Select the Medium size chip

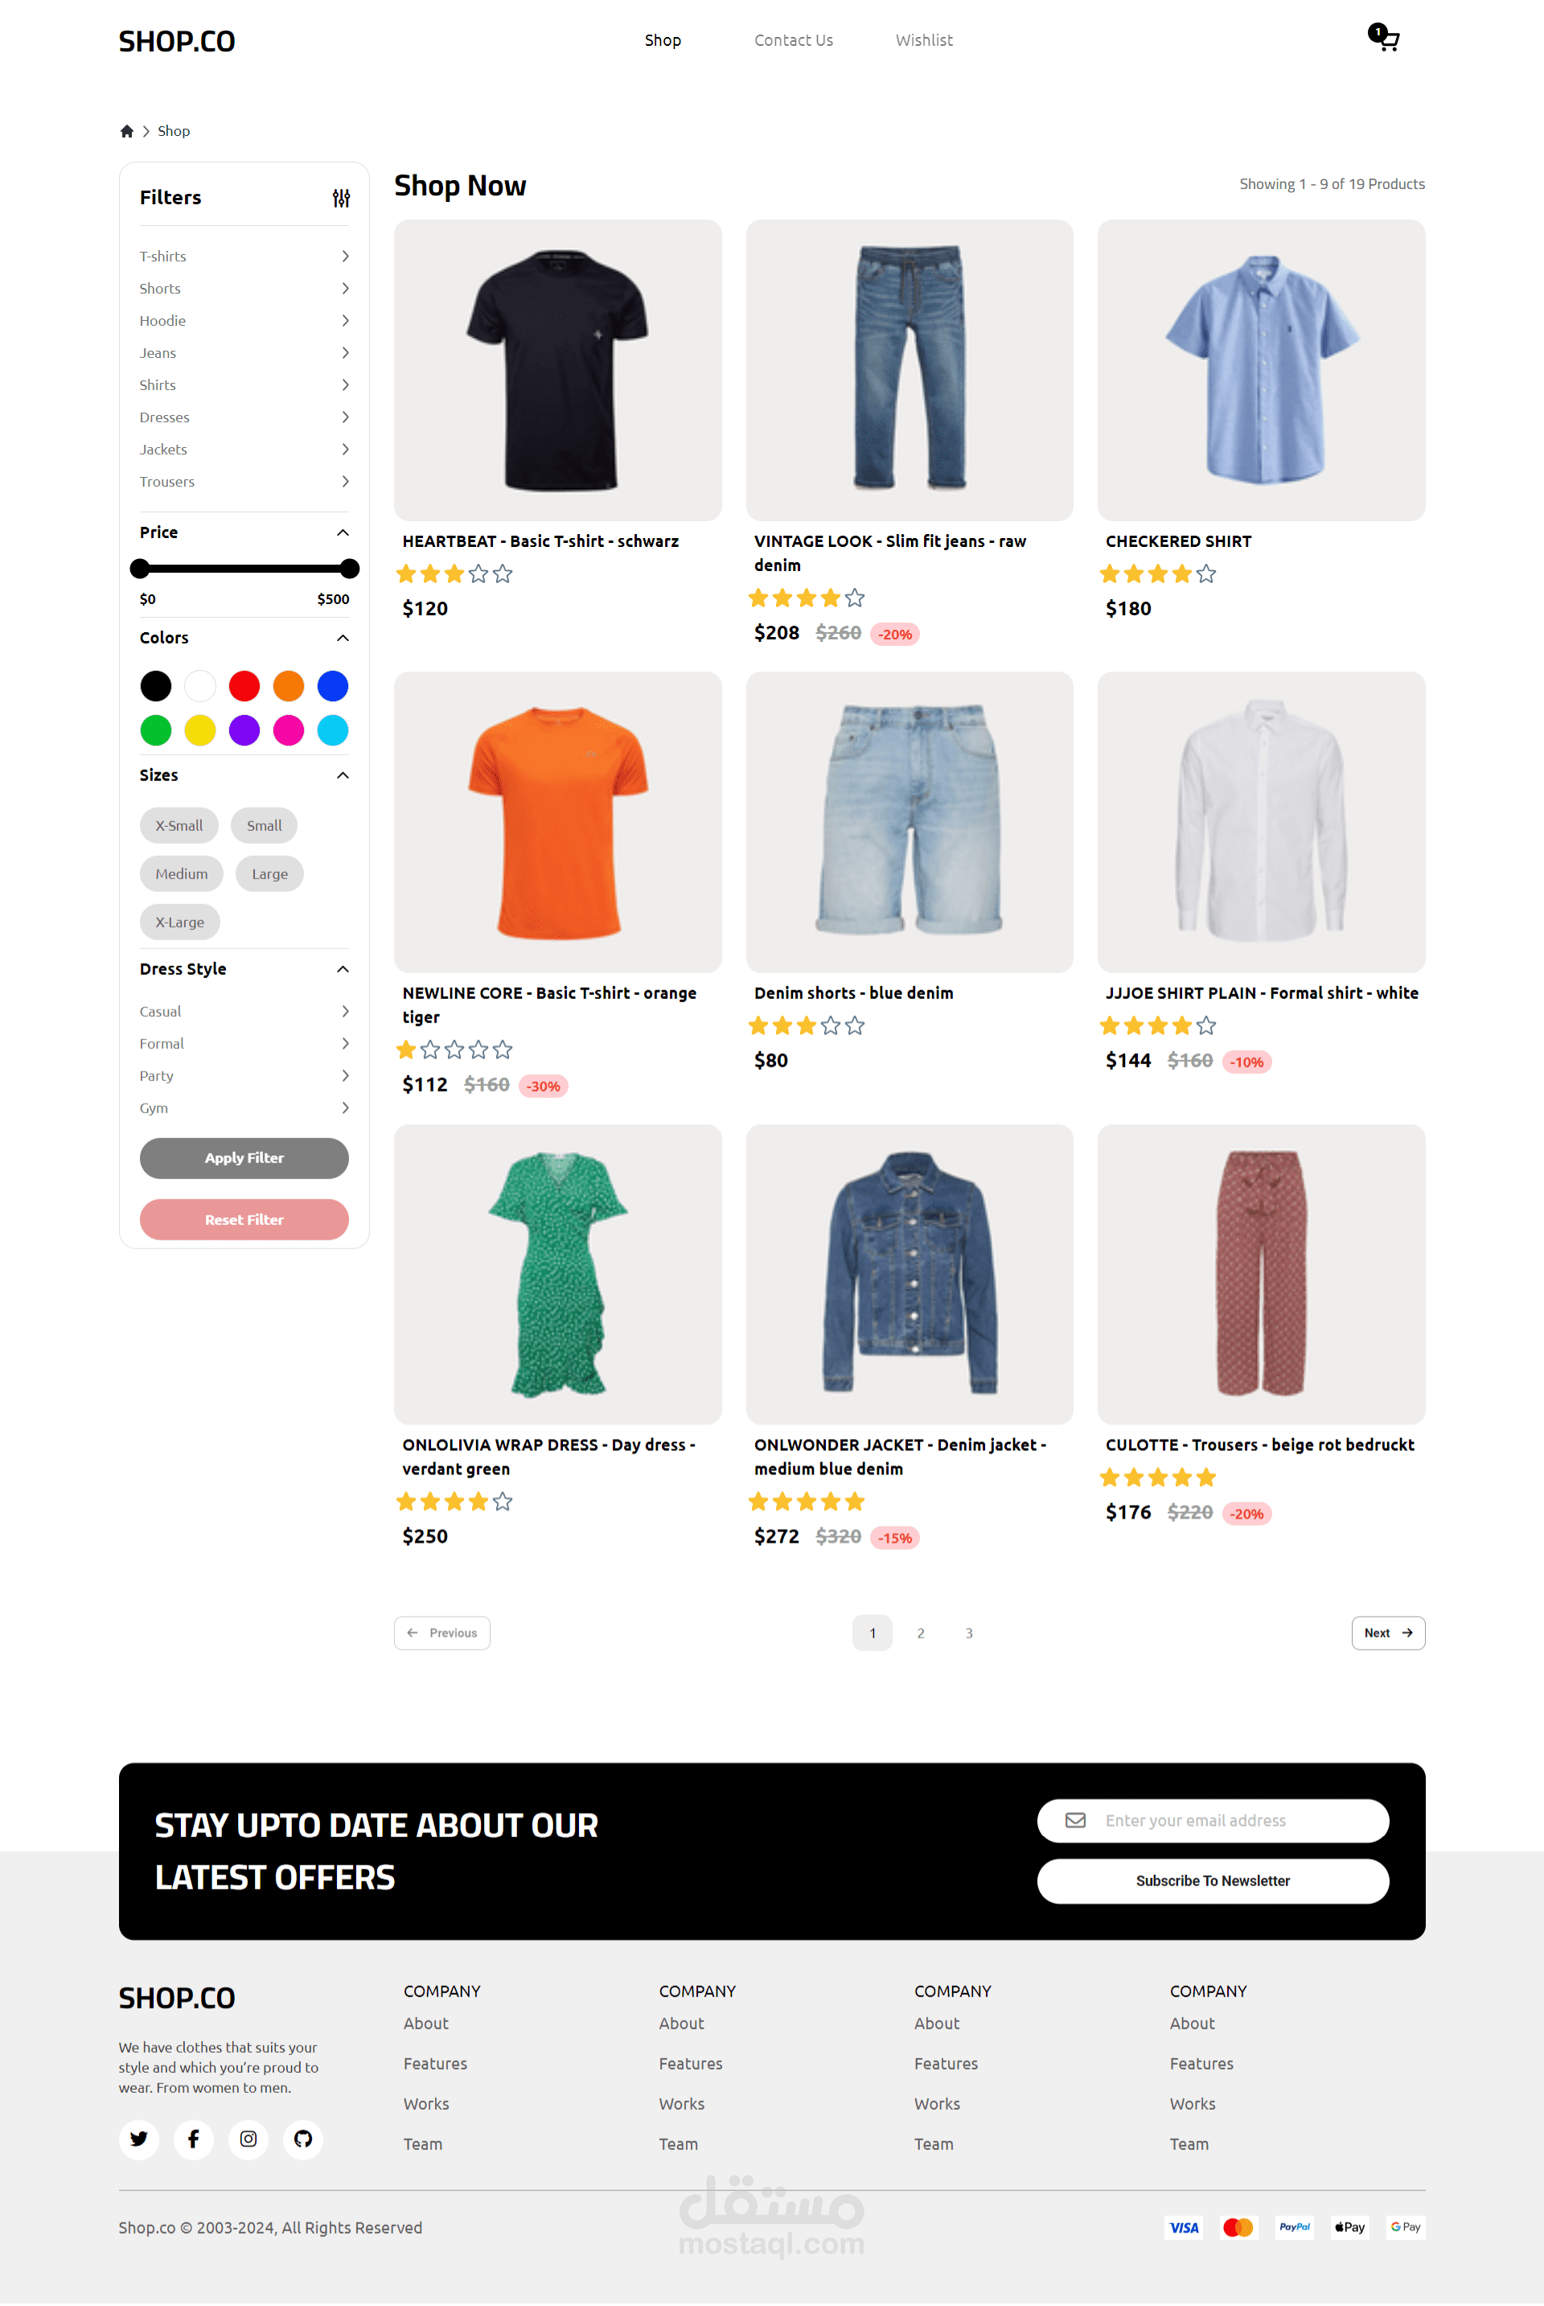[x=181, y=874]
